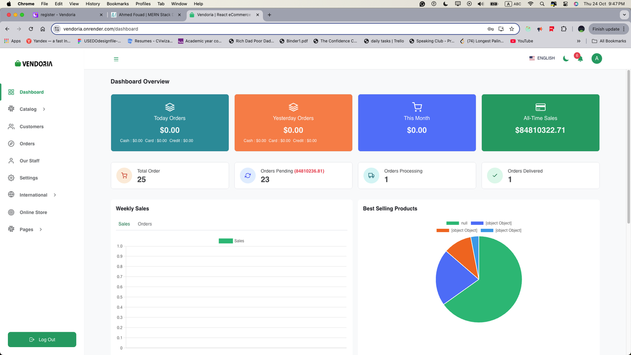The width and height of the screenshot is (631, 355).
Task: Expand the International submenu chevron
Action: (x=55, y=195)
